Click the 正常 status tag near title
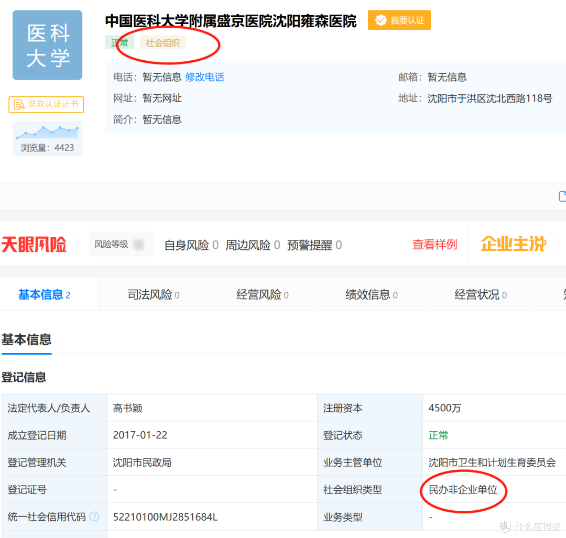Screen dimensions: 566x538 click(x=119, y=43)
